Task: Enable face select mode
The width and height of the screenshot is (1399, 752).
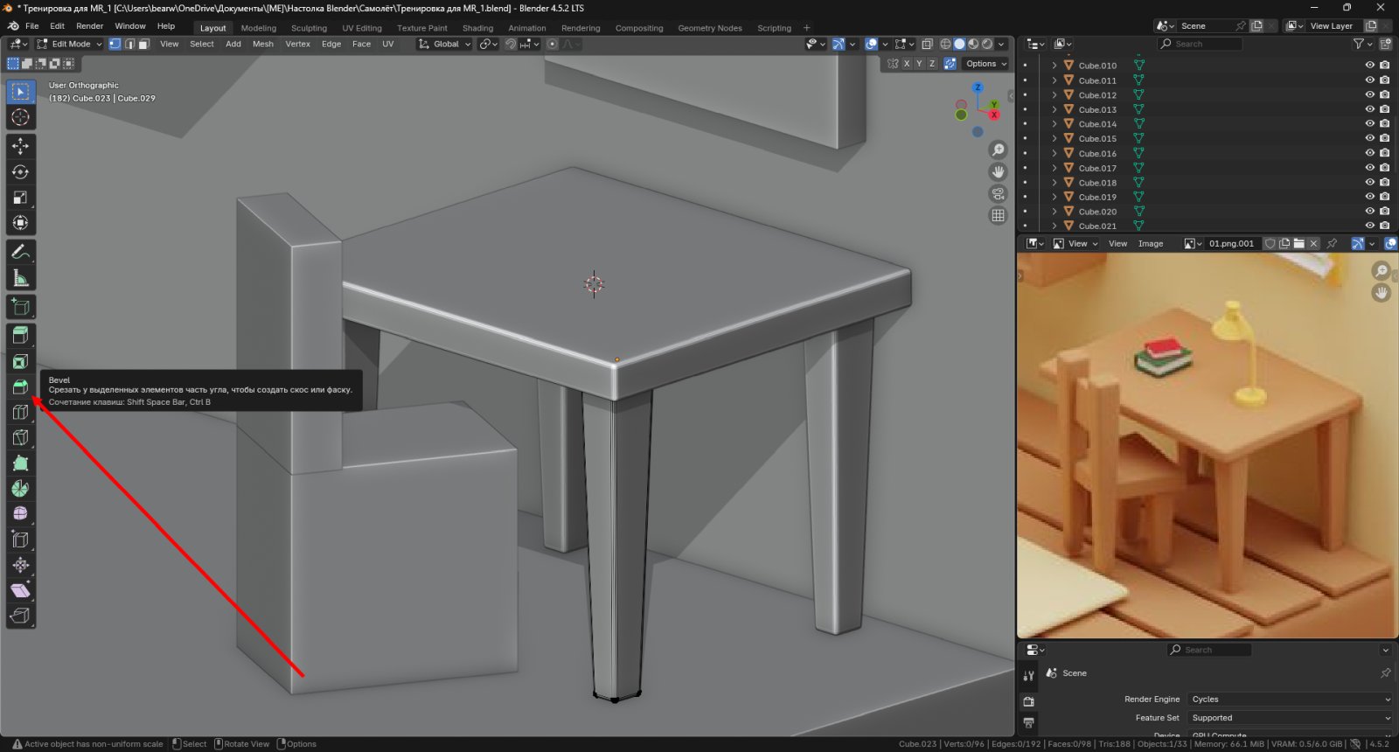Action: pyautogui.click(x=143, y=44)
